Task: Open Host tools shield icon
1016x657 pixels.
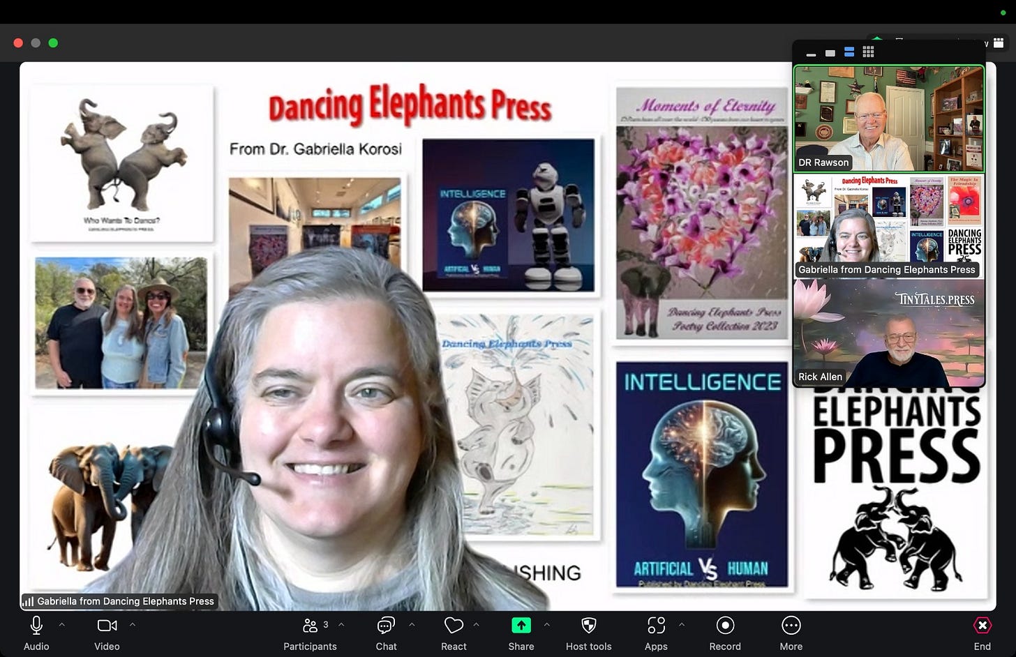Action: coord(589,626)
